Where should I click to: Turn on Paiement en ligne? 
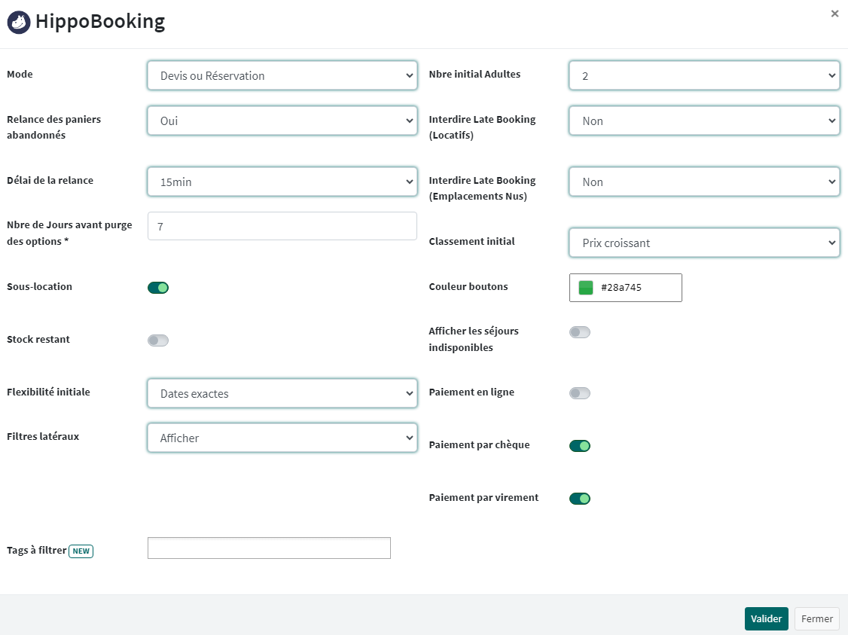tap(580, 393)
